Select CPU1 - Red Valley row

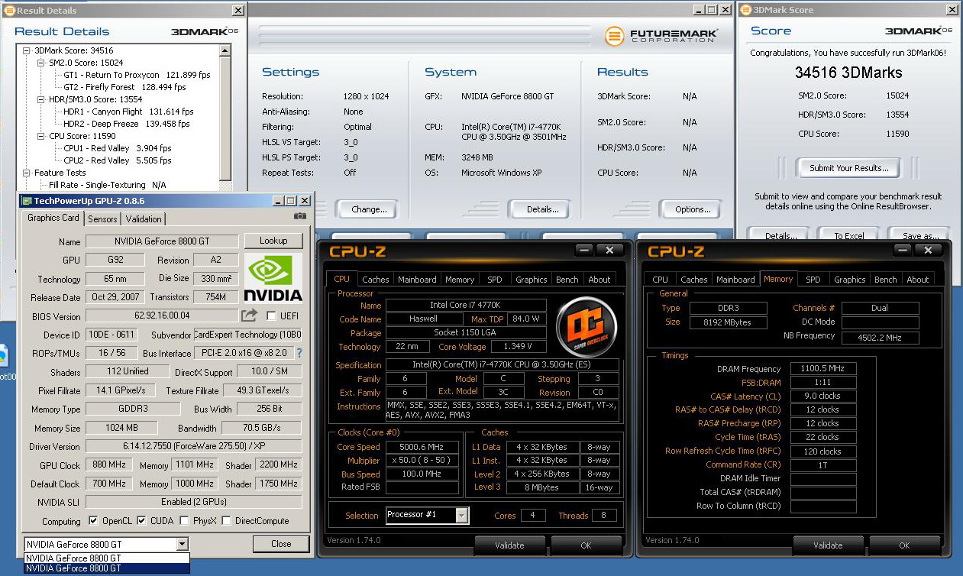coord(118,148)
